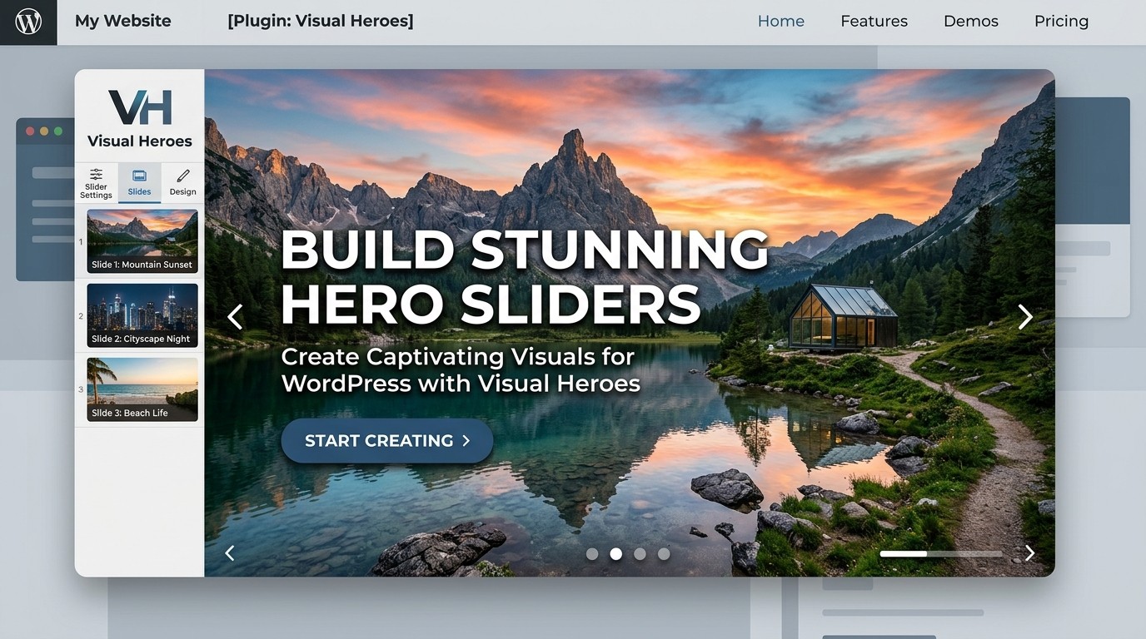This screenshot has height=639, width=1146.
Task: Click the VH Visual Heroes logo
Action: (x=140, y=119)
